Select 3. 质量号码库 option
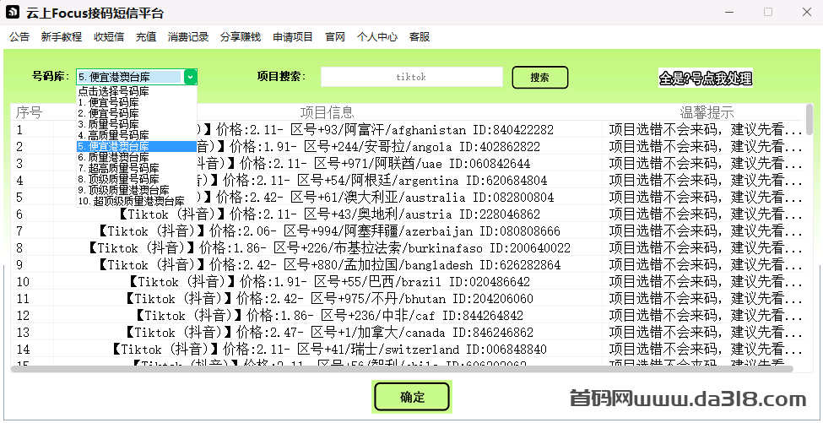This screenshot has width=823, height=423. click(x=137, y=124)
